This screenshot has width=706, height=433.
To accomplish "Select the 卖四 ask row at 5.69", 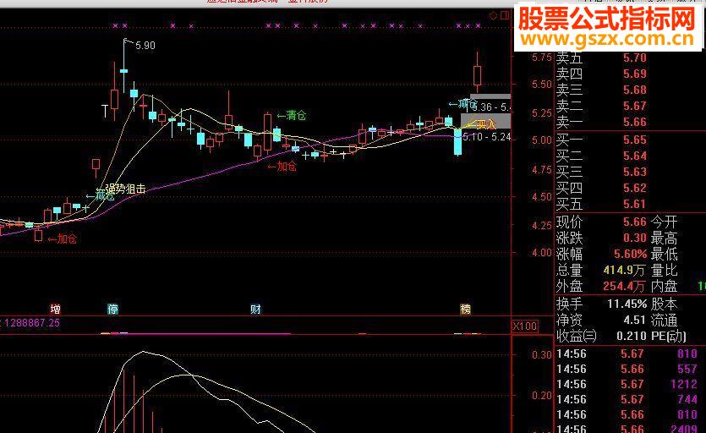I will (x=601, y=74).
